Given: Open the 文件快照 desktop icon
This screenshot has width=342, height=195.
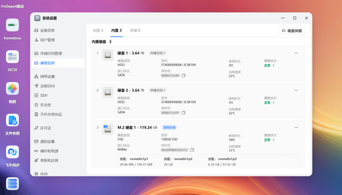Looking at the screenshot, I should click(x=12, y=121).
